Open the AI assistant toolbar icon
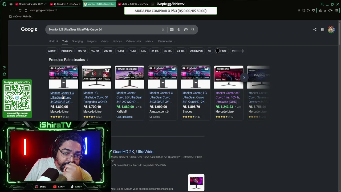 (x=331, y=10)
